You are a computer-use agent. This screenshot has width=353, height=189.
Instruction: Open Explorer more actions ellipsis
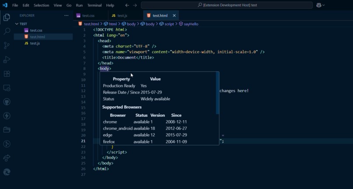tap(66, 15)
